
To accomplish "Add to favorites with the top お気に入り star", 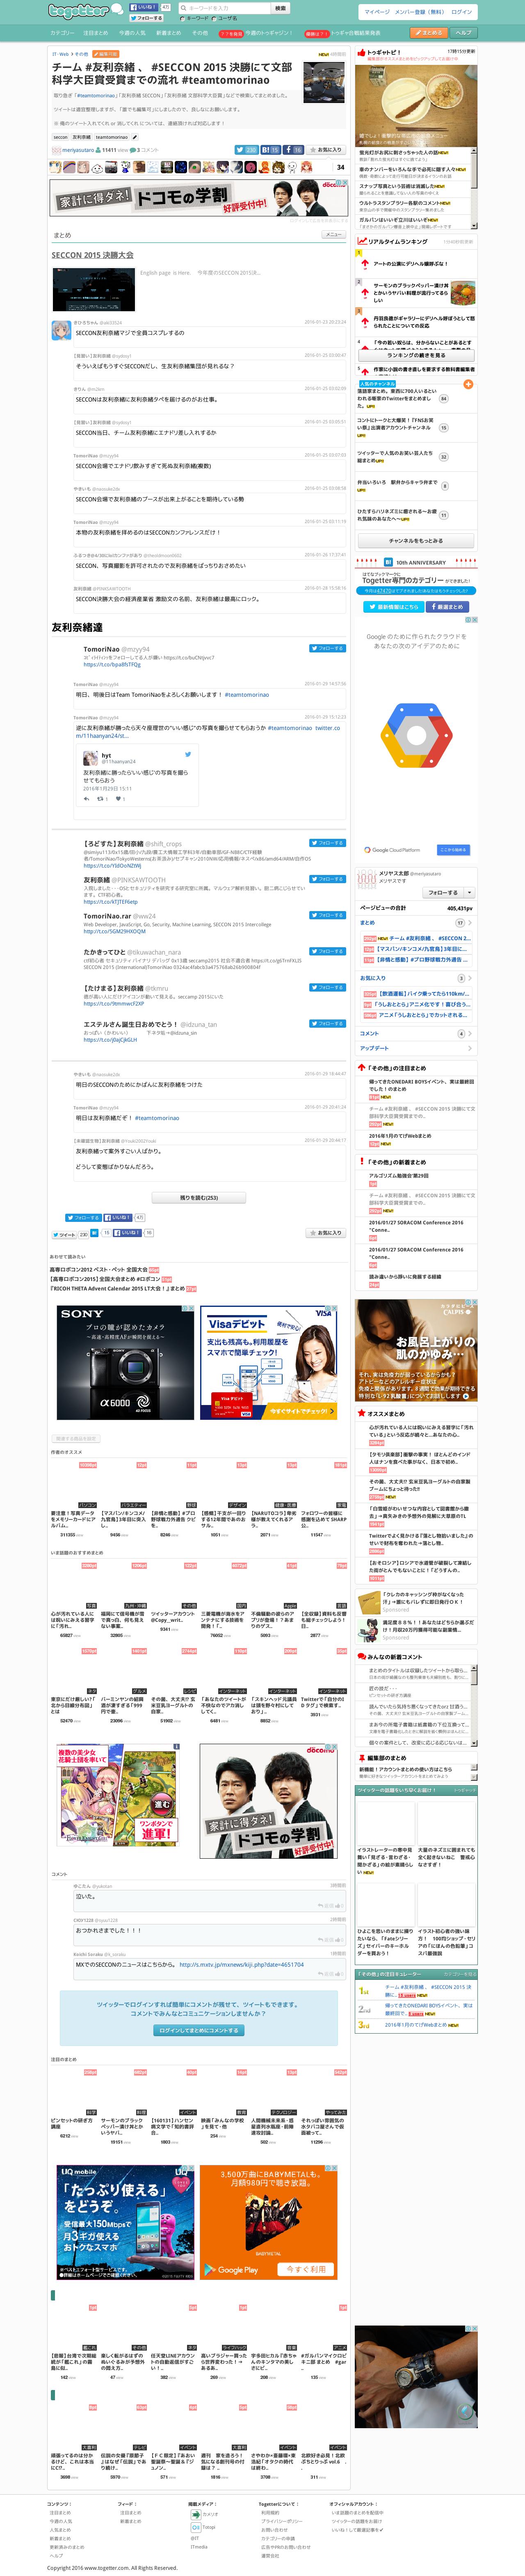I will click(326, 150).
